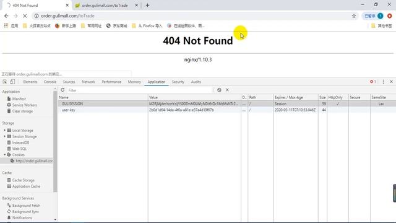Select Web SQL in Storage section
Image resolution: width=396 pixels, height=223 pixels.
click(x=19, y=149)
